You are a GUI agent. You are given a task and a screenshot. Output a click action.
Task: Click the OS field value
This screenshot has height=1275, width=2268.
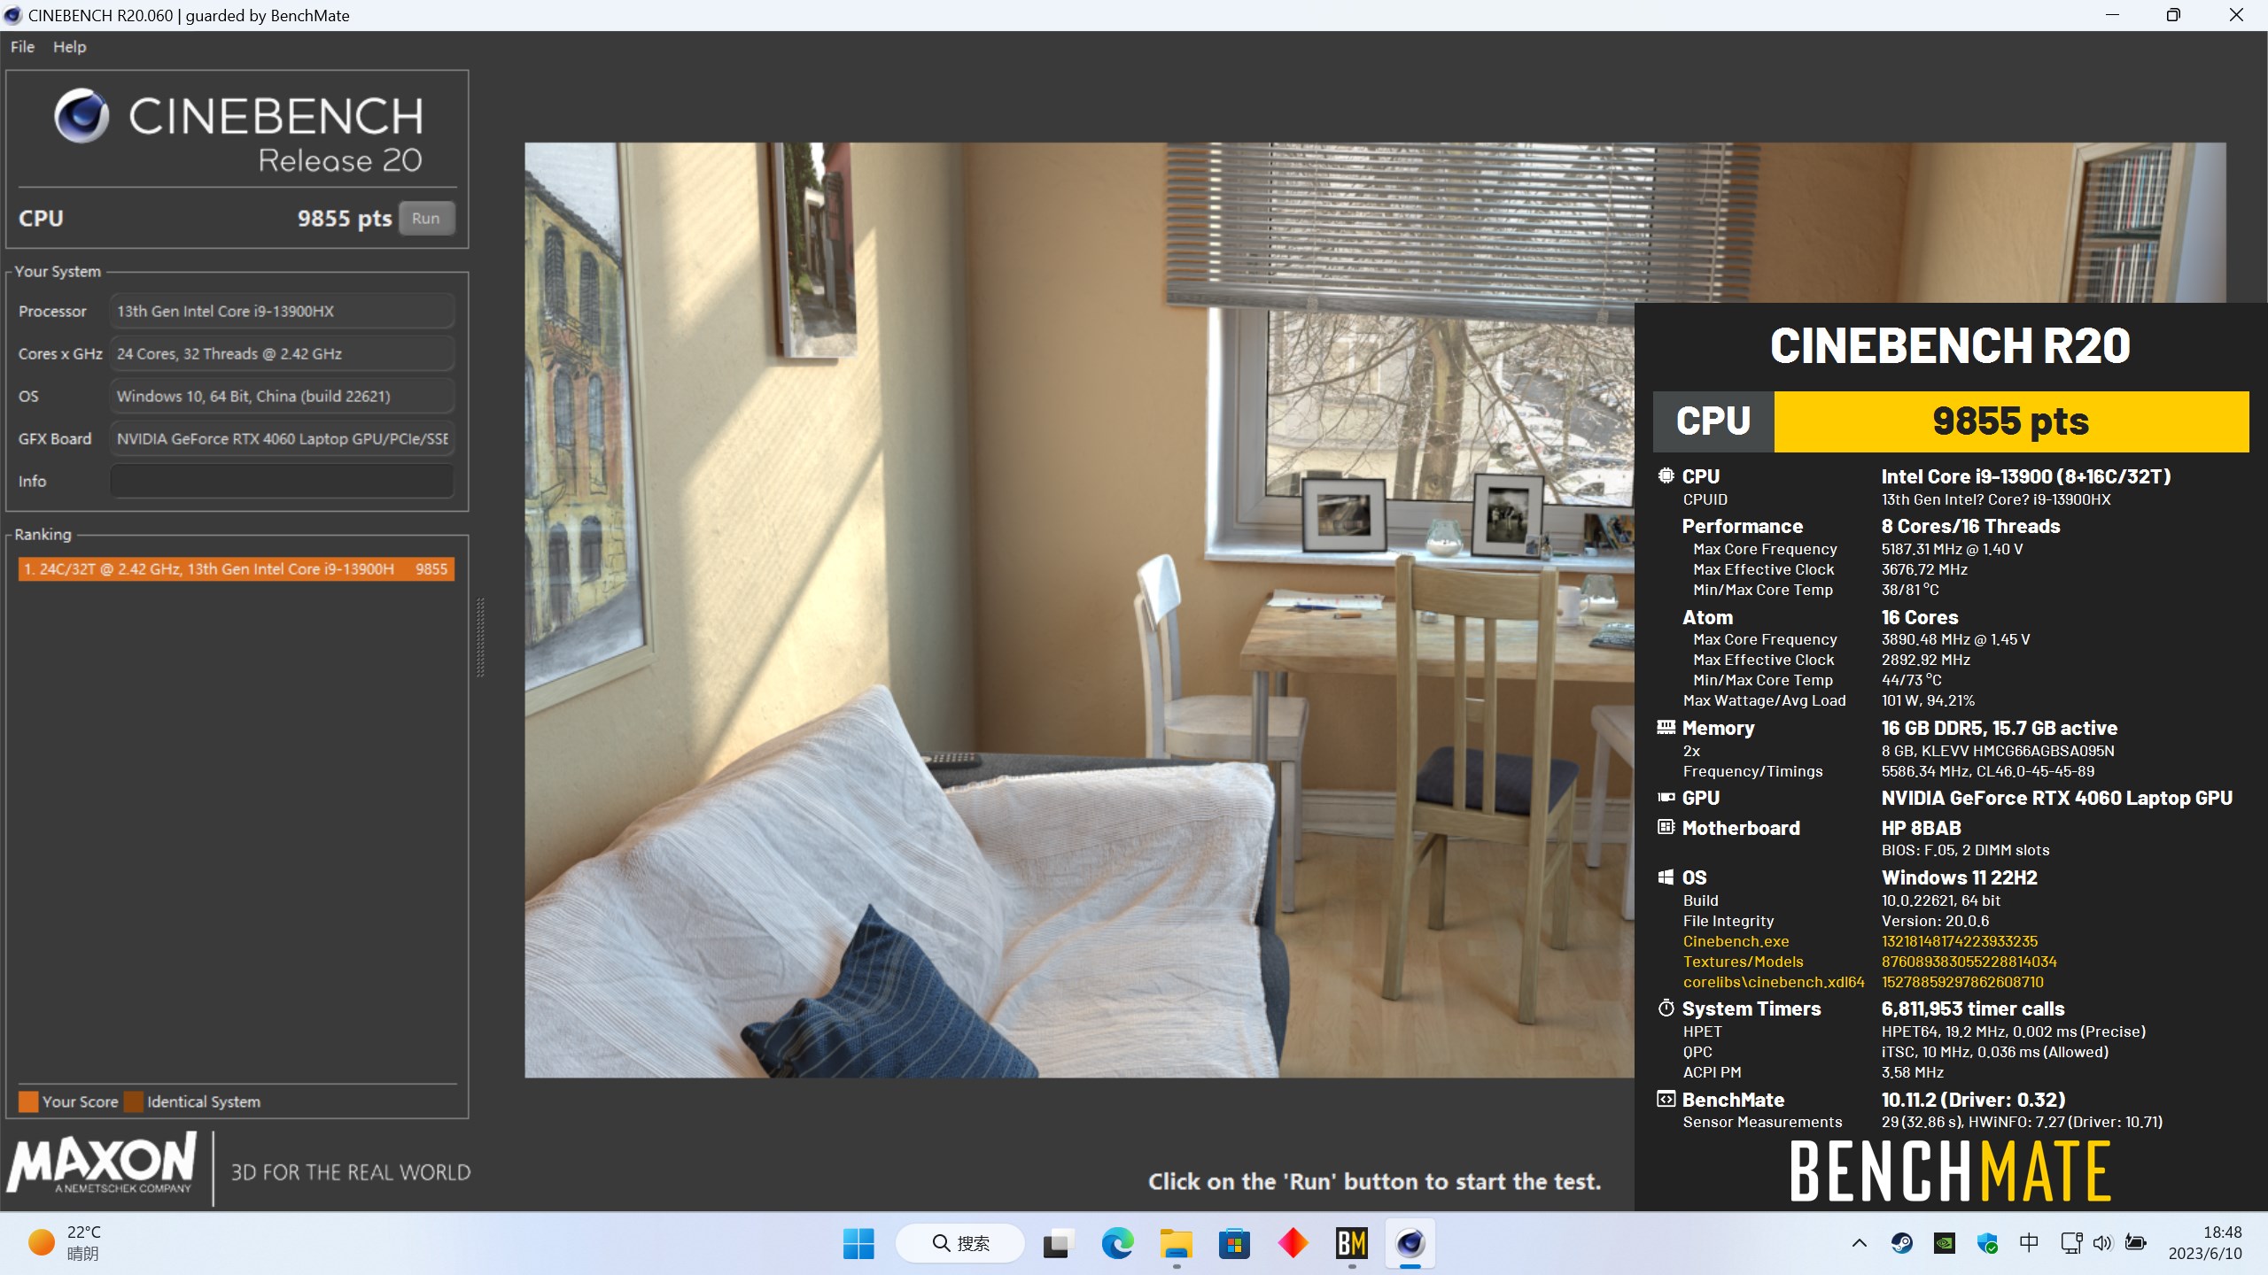point(282,396)
